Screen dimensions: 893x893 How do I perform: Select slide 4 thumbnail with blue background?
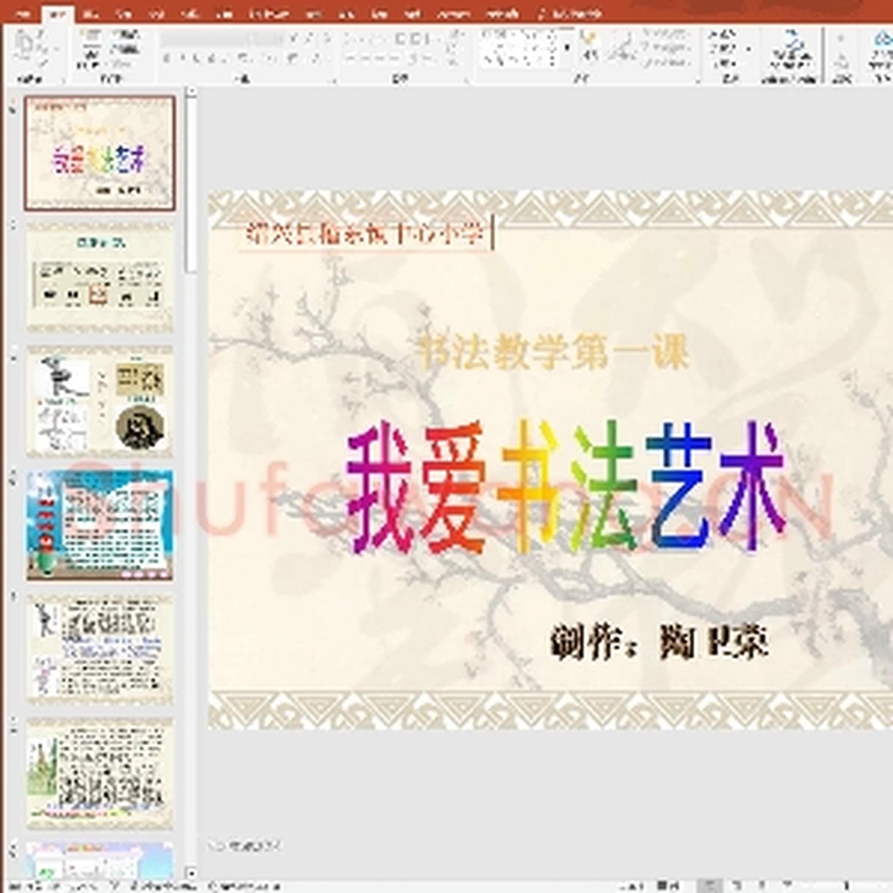(x=99, y=525)
